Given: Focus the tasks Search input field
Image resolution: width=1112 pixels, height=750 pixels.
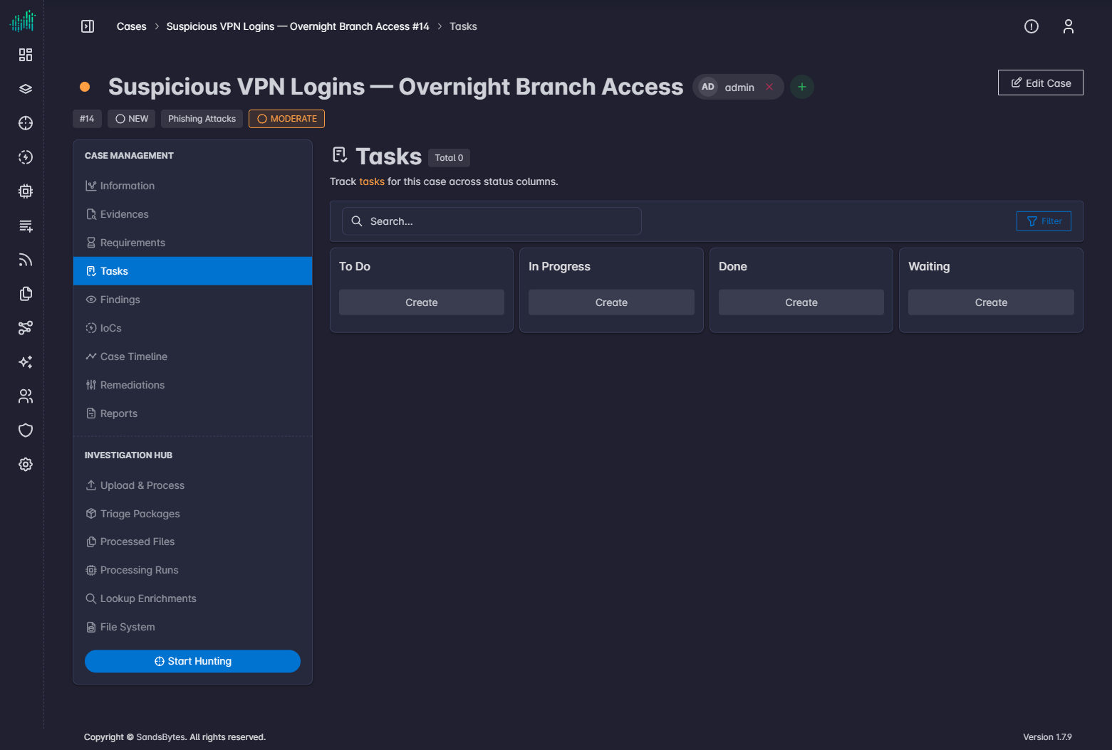Looking at the screenshot, I should click(492, 221).
